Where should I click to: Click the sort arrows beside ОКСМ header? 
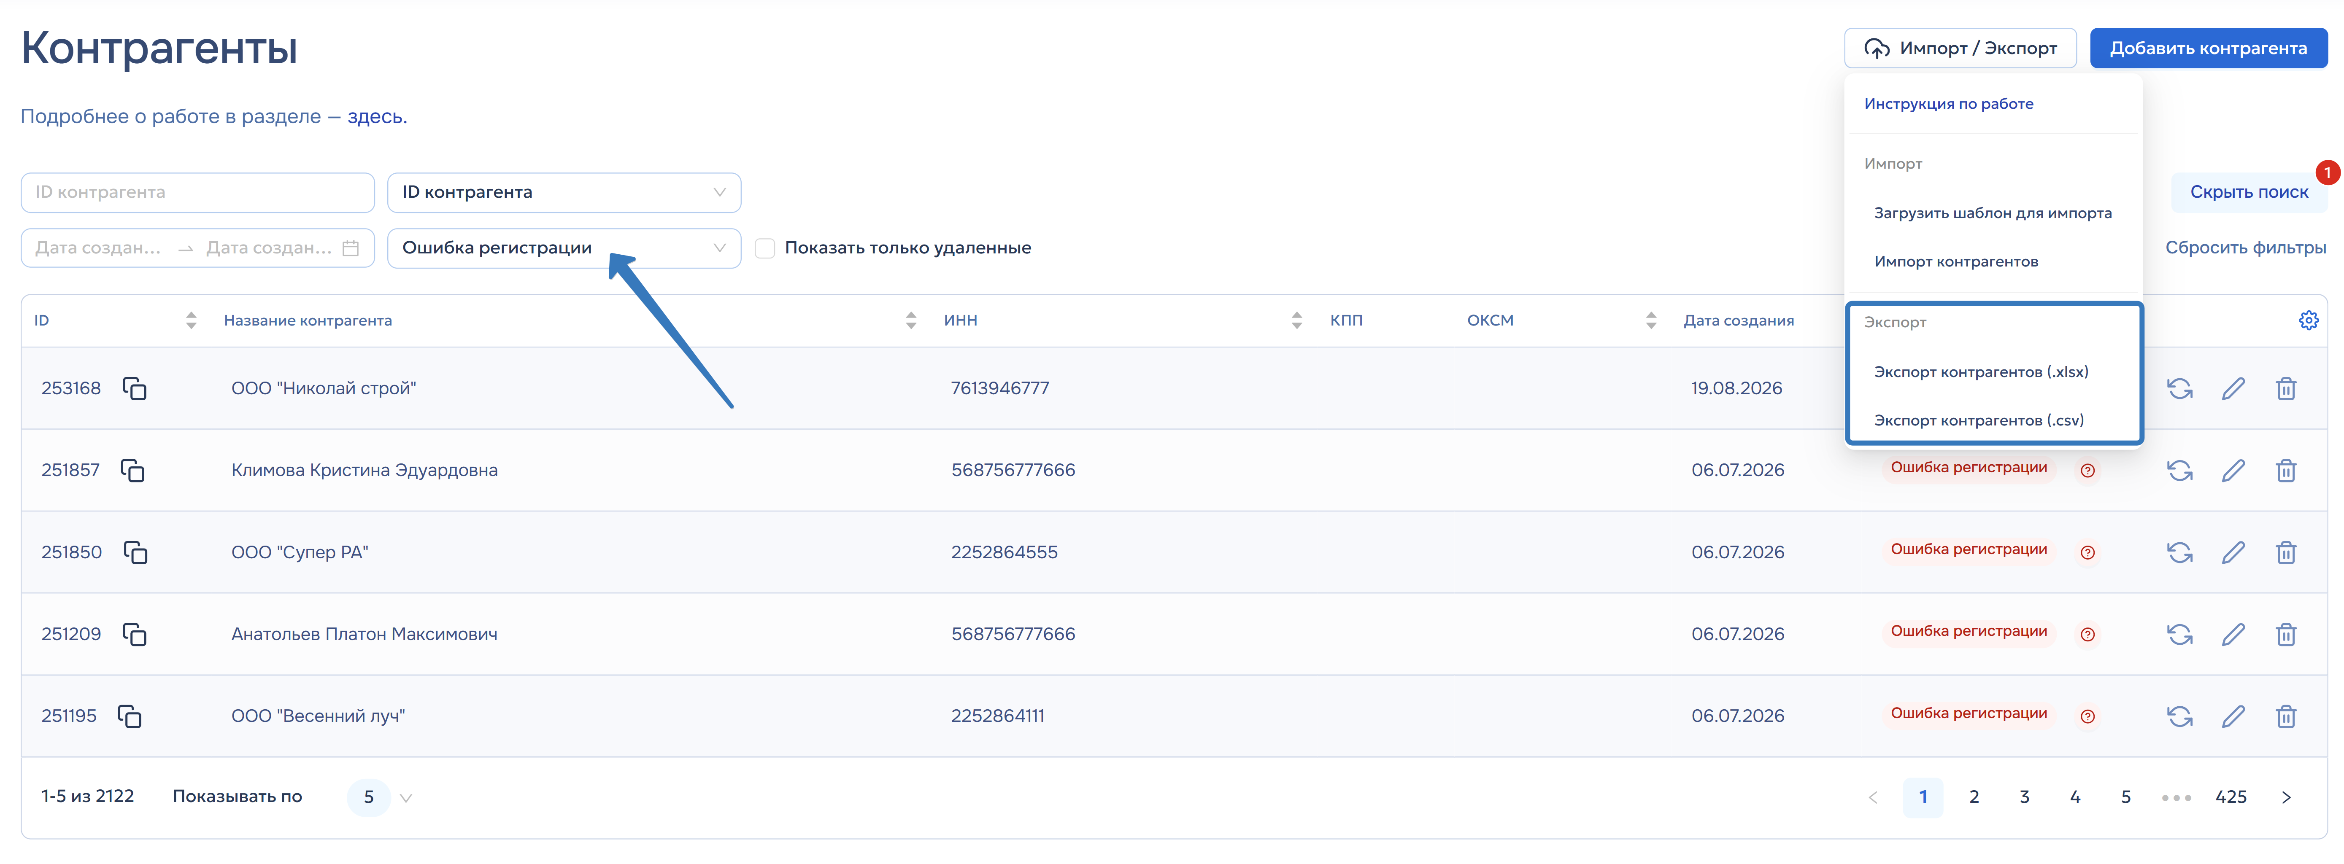tap(1650, 320)
